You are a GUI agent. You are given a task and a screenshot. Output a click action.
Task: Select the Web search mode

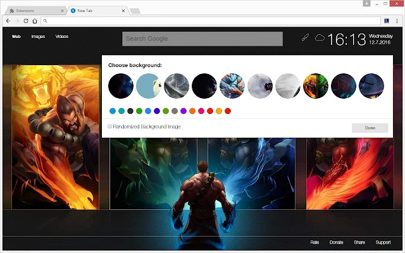tap(16, 37)
